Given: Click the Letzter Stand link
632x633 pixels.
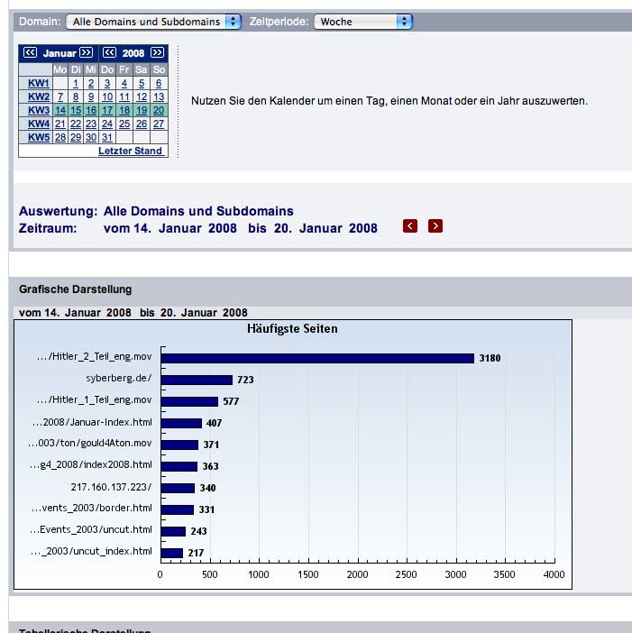Looking at the screenshot, I should click(130, 151).
